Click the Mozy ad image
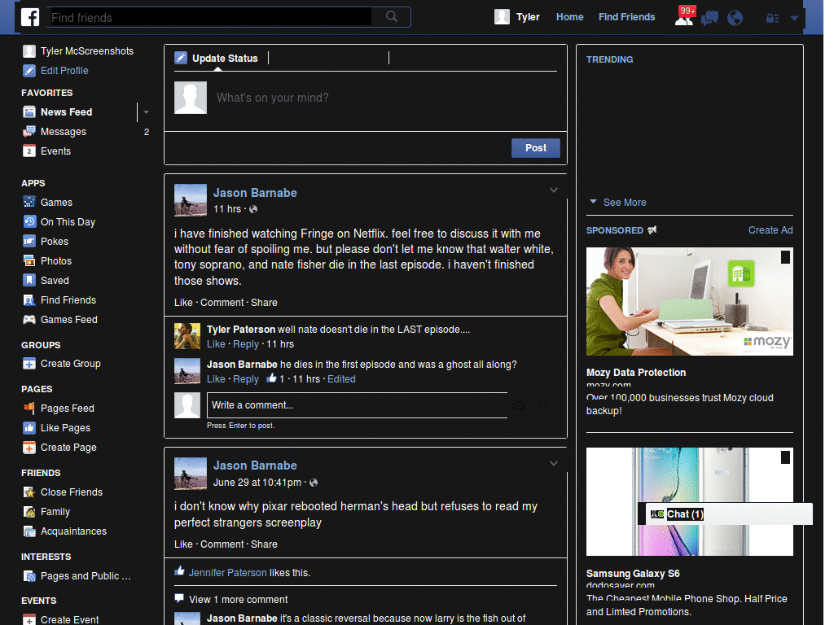This screenshot has width=834, height=625. 689,301
